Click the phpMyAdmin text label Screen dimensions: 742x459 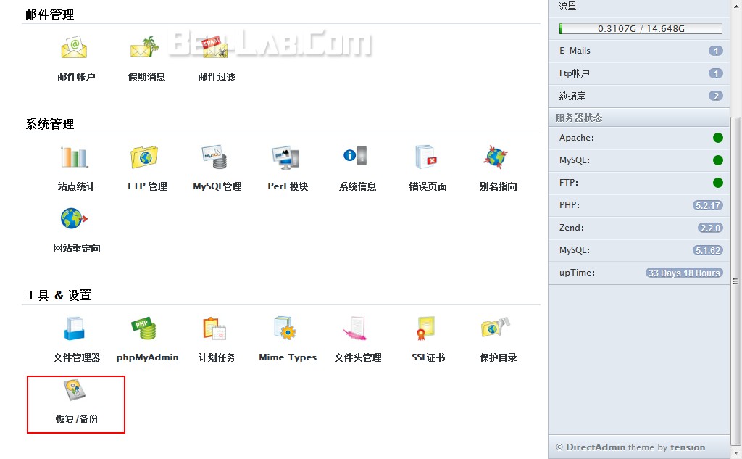[148, 357]
